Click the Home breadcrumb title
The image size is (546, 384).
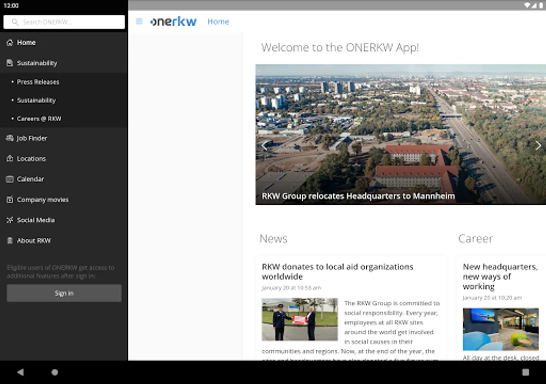tap(218, 21)
